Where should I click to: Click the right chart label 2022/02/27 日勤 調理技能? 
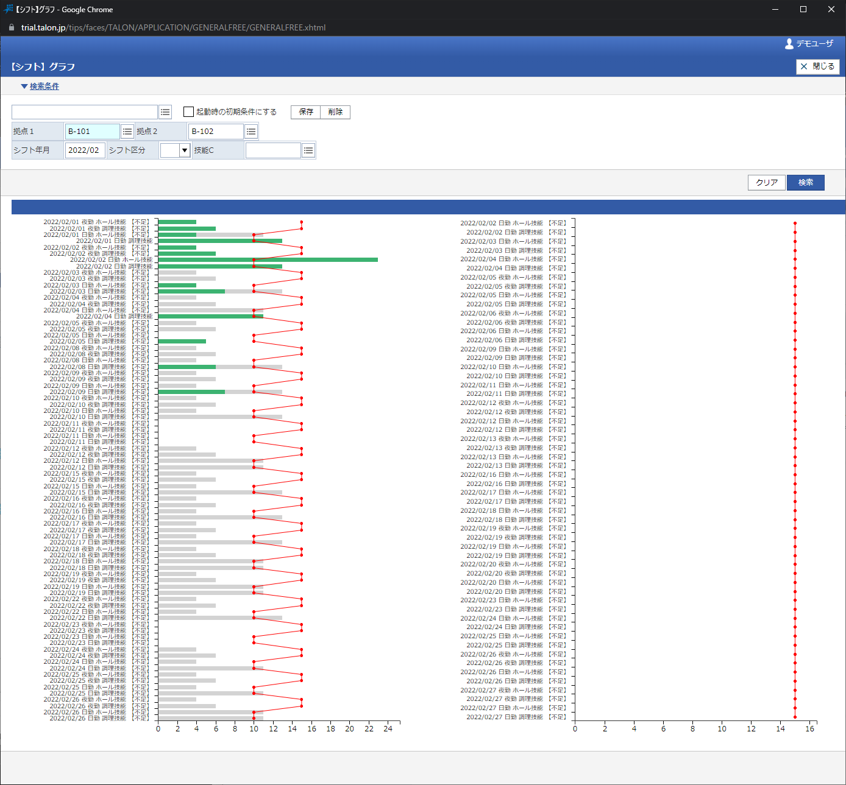tap(516, 717)
